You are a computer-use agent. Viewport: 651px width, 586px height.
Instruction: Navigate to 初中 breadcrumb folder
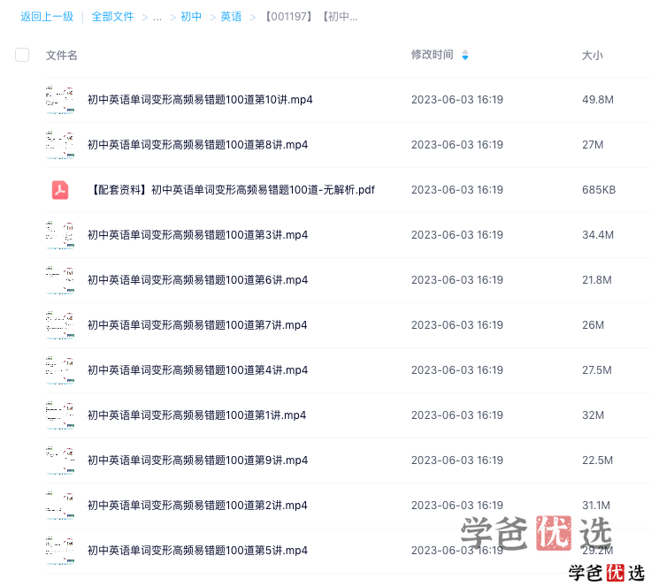tap(191, 17)
